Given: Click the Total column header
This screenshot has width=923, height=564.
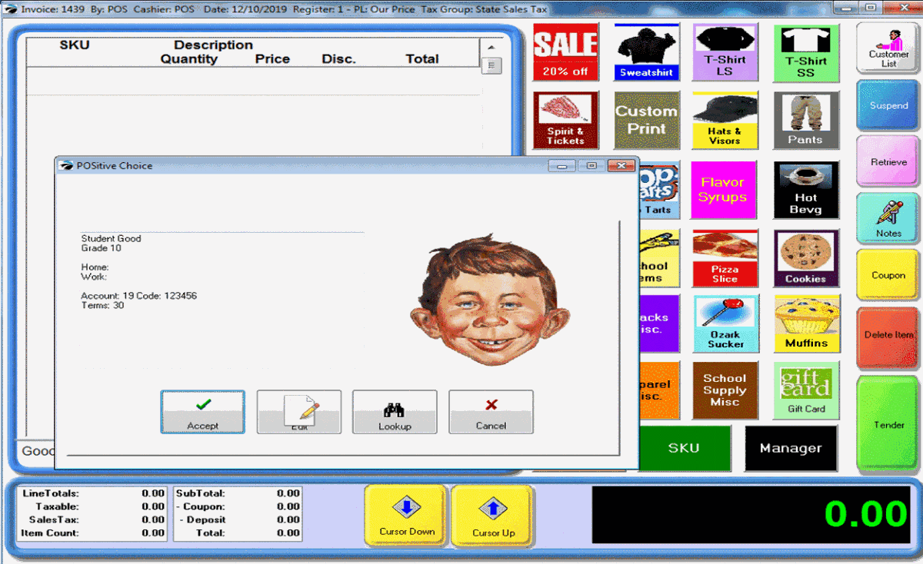Looking at the screenshot, I should 422,59.
